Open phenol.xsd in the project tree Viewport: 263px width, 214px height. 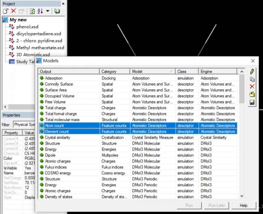(x=27, y=27)
